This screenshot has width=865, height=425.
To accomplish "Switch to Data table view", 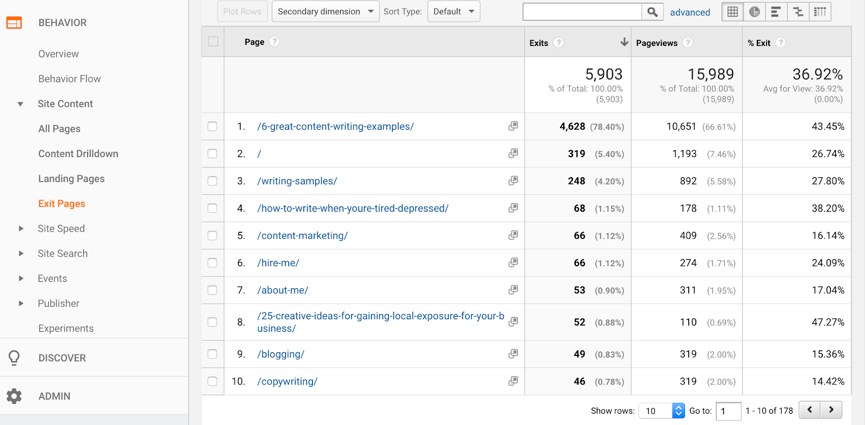I will (733, 12).
